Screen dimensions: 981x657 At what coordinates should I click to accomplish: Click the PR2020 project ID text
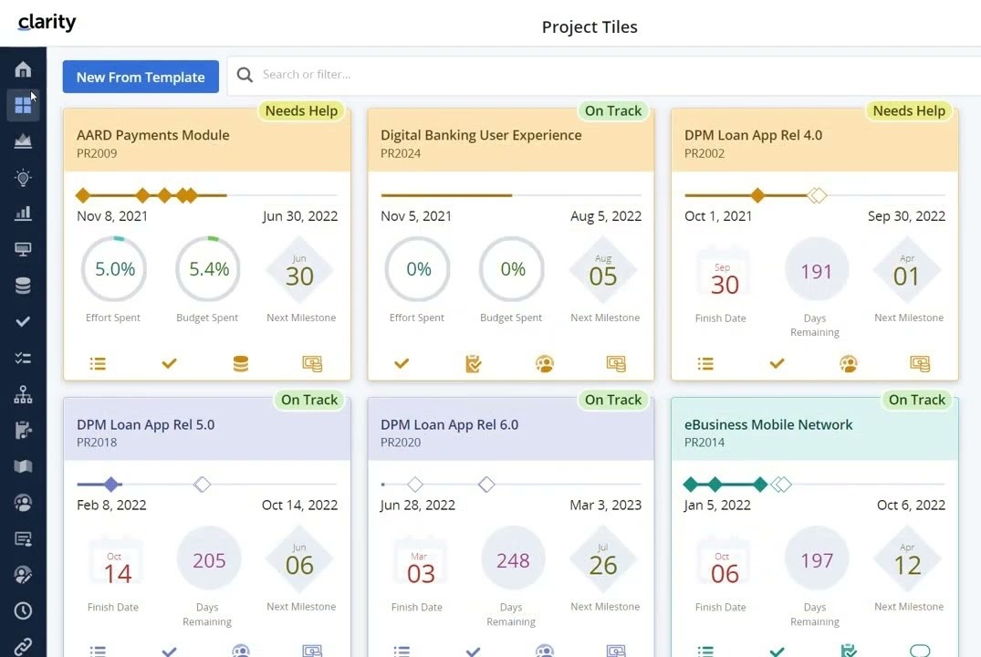tap(401, 443)
